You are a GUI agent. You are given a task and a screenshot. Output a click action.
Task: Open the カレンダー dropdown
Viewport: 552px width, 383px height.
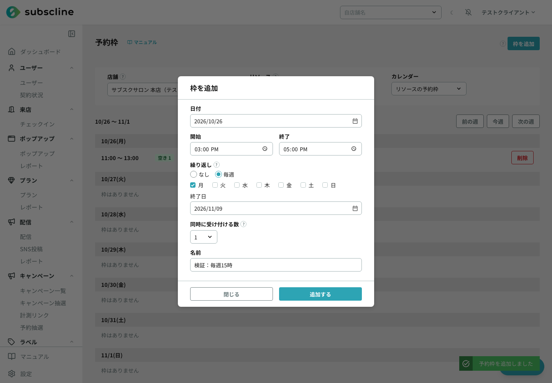(x=429, y=89)
